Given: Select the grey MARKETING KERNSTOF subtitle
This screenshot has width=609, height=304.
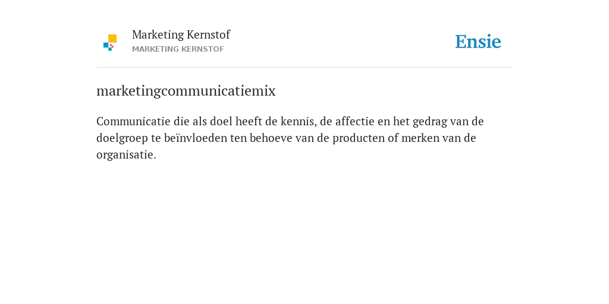Looking at the screenshot, I should click(178, 49).
